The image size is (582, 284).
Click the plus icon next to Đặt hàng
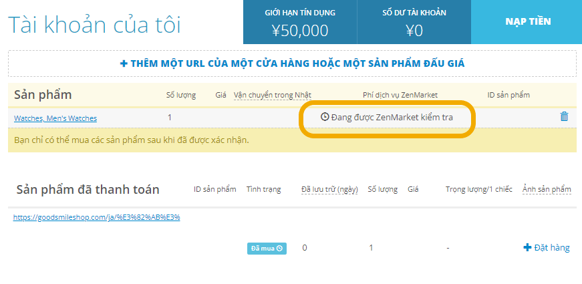pyautogui.click(x=527, y=248)
